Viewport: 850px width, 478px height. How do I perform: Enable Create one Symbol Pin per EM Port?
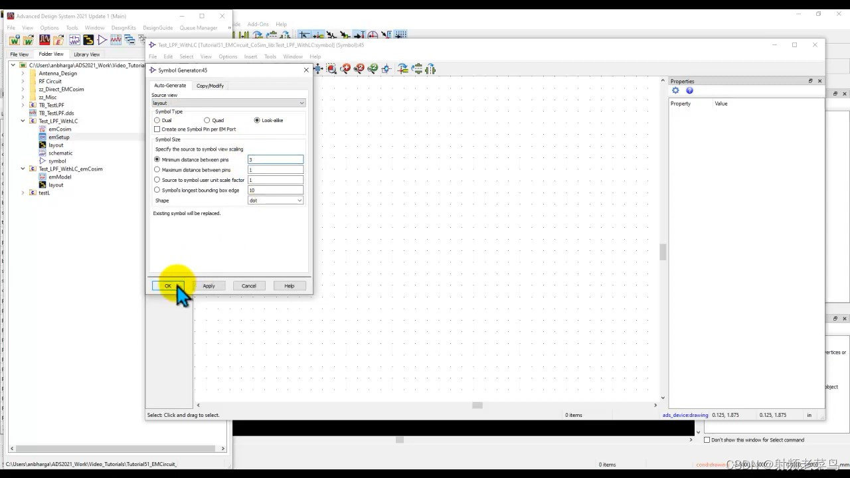pos(157,129)
